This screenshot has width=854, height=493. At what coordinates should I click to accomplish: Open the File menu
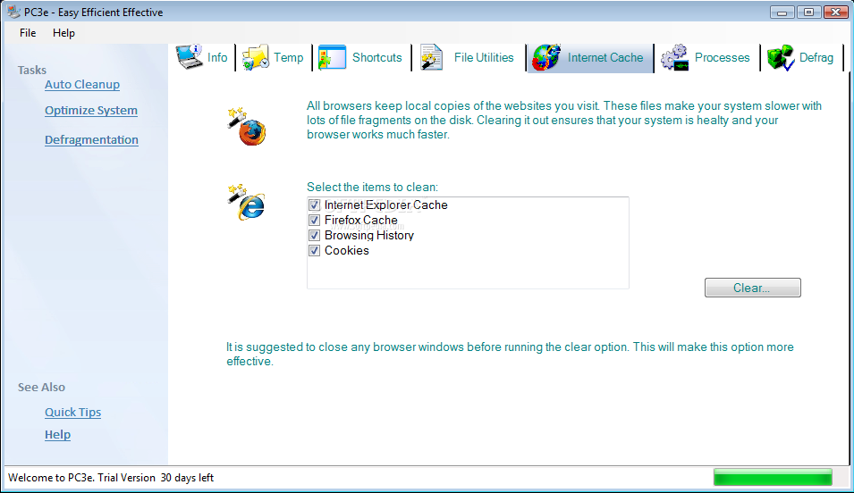pos(28,33)
